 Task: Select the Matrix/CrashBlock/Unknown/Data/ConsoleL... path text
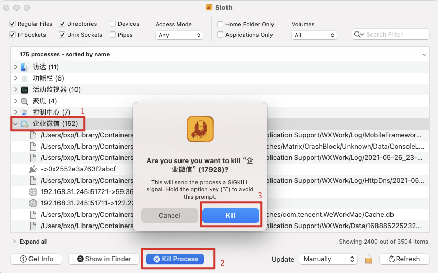(x=345, y=147)
